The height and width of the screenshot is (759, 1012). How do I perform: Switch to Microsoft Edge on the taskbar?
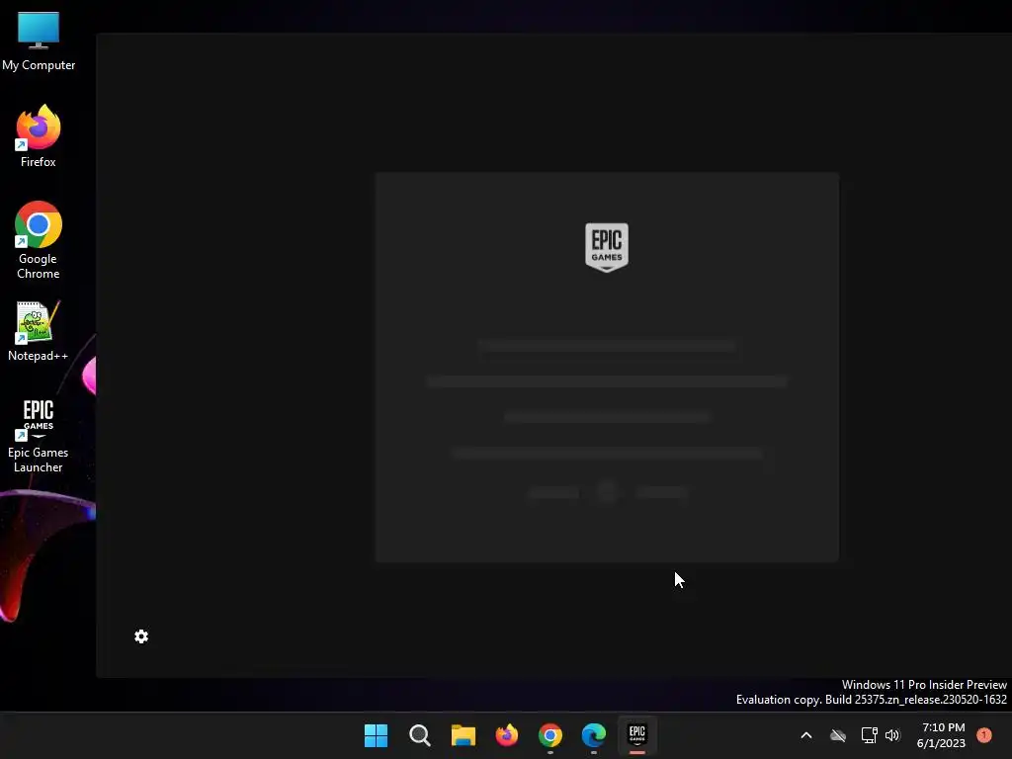tap(594, 735)
